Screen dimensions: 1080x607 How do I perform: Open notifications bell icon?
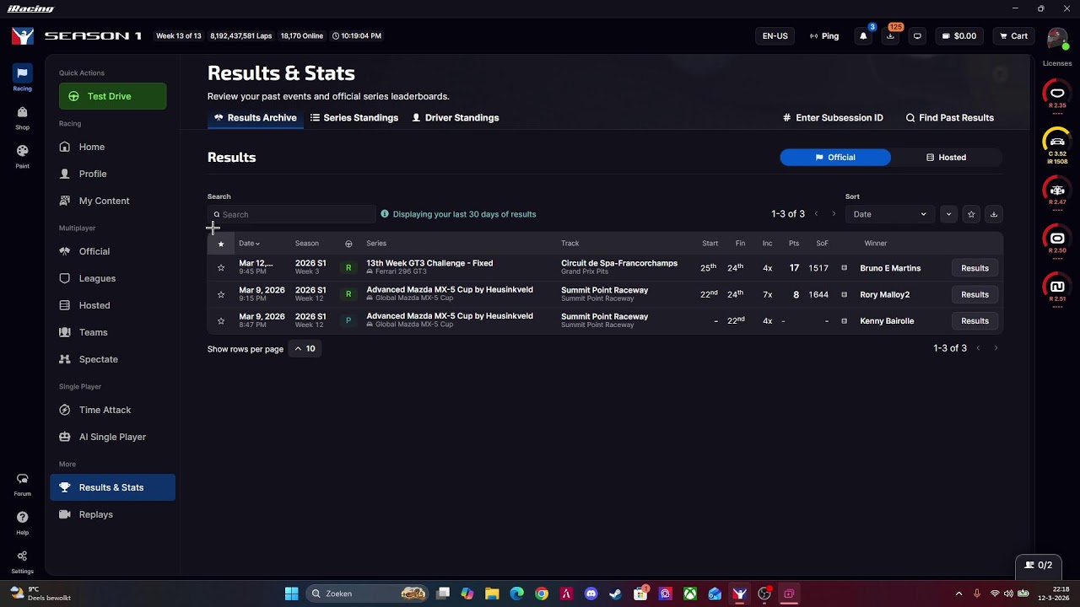tap(863, 36)
